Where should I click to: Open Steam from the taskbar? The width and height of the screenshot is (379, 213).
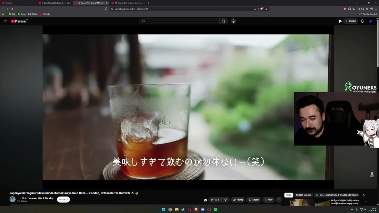coord(183,209)
